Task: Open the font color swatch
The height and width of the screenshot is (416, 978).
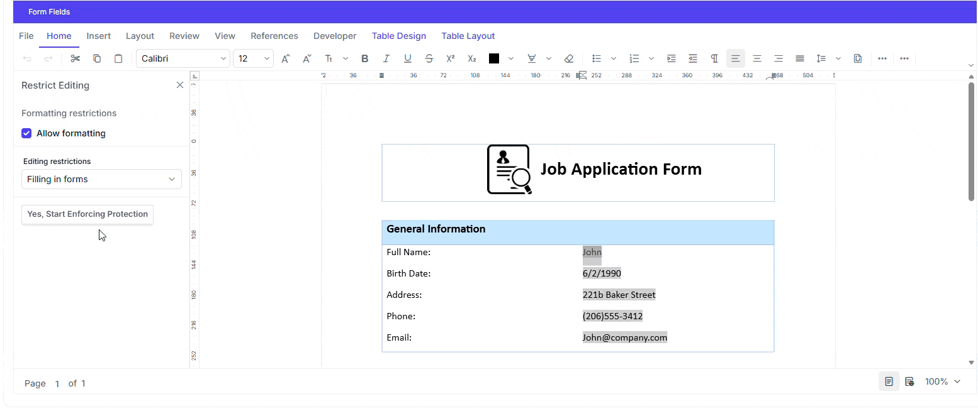Action: (x=494, y=58)
